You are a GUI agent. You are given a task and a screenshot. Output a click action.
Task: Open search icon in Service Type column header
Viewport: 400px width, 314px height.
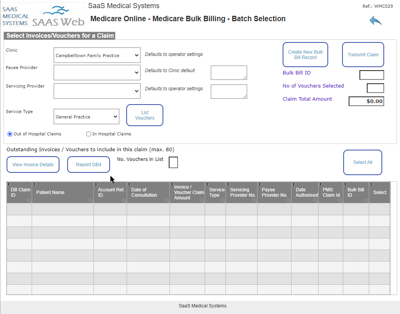[x=223, y=200]
